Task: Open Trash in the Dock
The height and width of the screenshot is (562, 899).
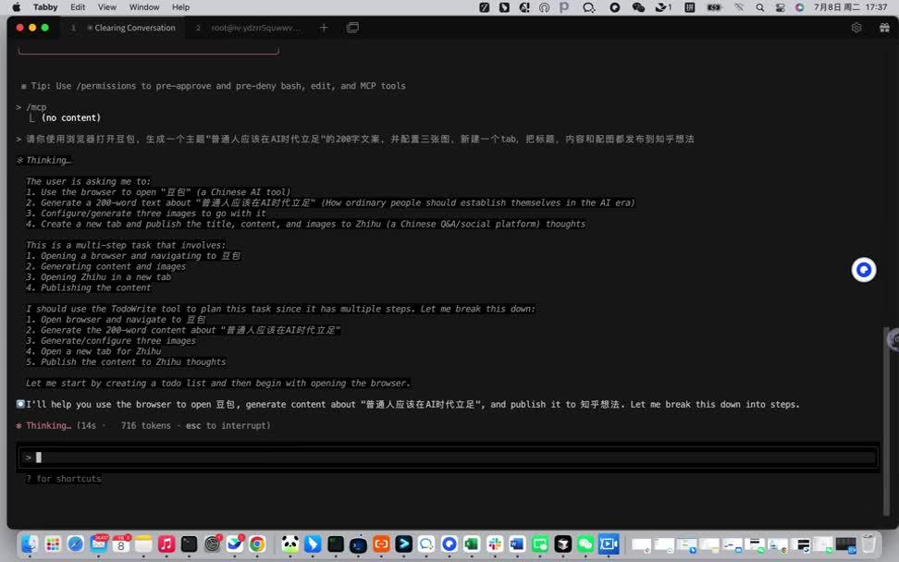Action: [x=868, y=544]
